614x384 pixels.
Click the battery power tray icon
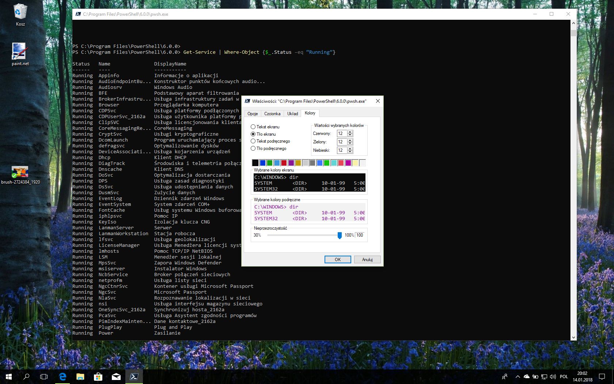click(x=535, y=376)
